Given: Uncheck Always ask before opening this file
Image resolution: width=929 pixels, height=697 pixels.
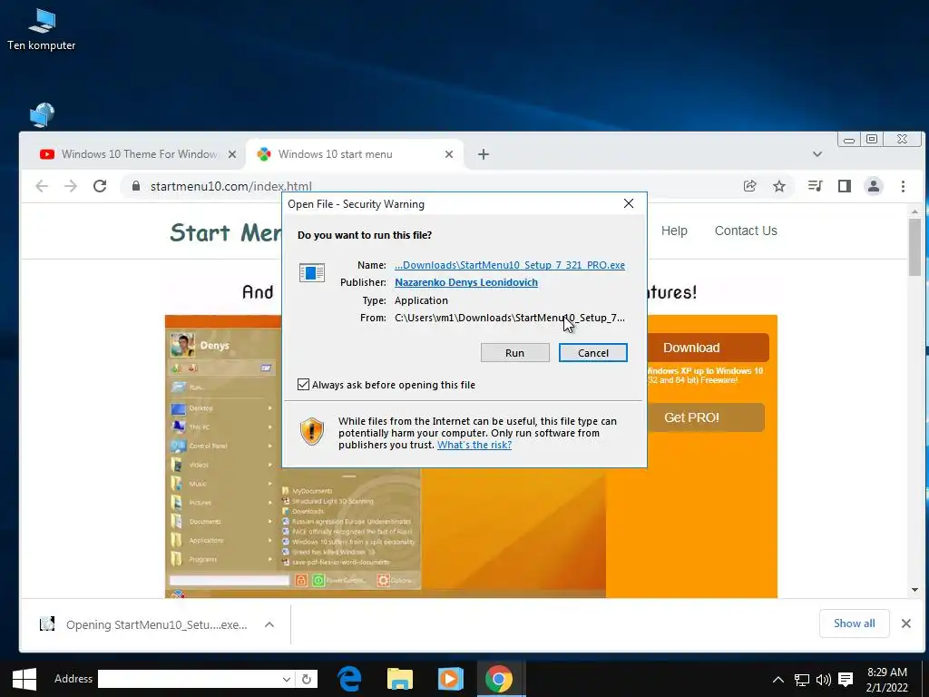Looking at the screenshot, I should [x=303, y=385].
